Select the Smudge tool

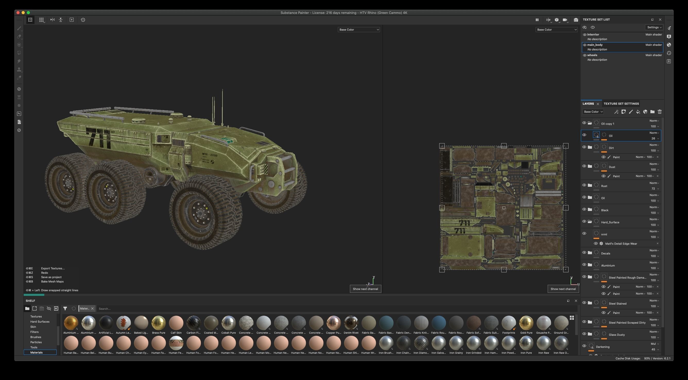19,61
